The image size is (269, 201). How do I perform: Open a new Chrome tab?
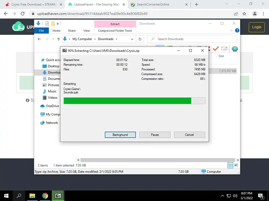point(196,4)
